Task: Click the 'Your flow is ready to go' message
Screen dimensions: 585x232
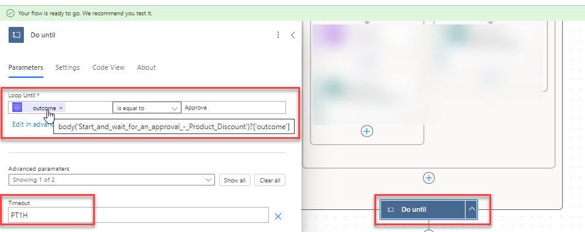Action: click(85, 13)
